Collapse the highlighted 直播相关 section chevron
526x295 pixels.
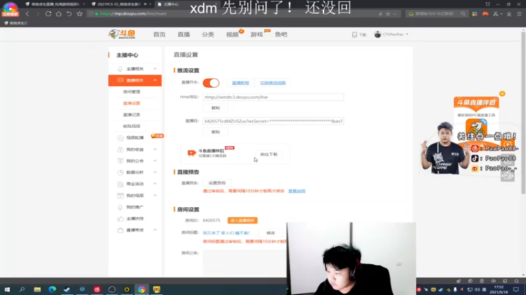pos(155,80)
